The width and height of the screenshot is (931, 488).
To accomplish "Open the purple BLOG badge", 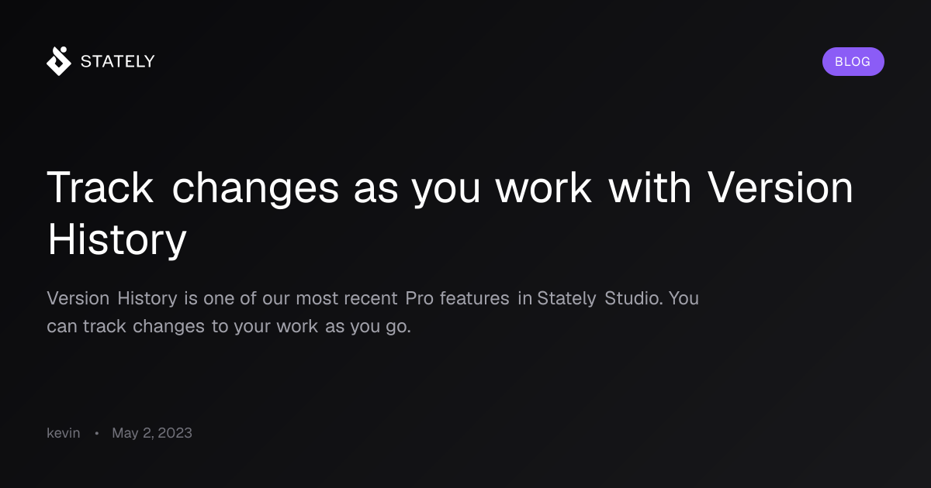I will (853, 61).
